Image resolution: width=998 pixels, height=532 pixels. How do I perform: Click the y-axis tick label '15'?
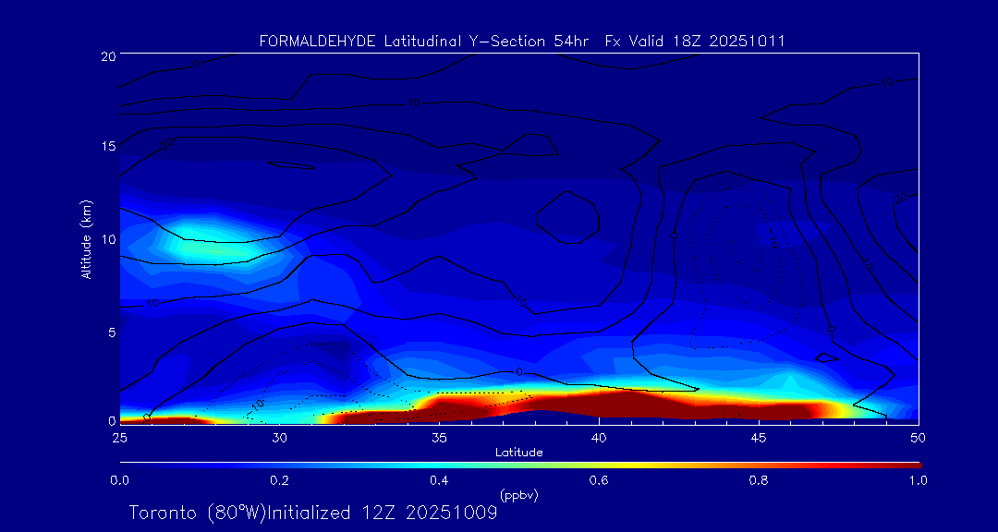[x=107, y=146]
